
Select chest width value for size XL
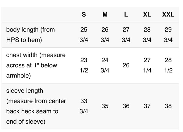point(147,65)
